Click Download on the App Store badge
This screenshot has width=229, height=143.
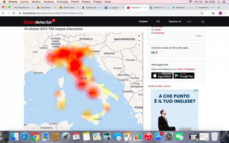162,76
